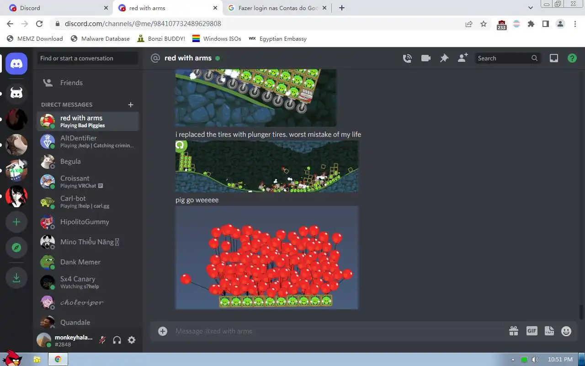The image size is (585, 366).
Task: Open Angry Birds start button in taskbar
Action: click(x=12, y=358)
